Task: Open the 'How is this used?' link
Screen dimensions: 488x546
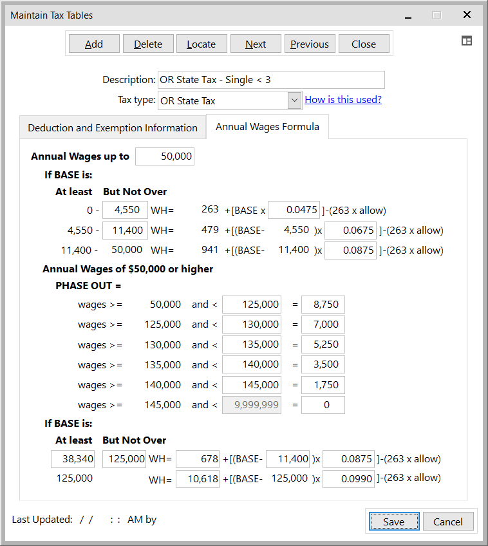Action: [343, 100]
